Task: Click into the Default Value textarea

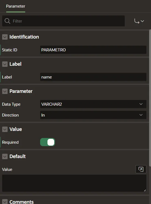Action: pos(74,183)
